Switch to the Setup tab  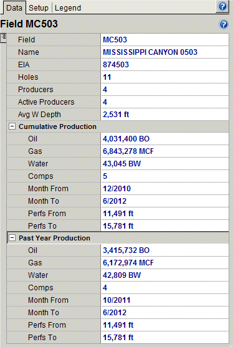39,8
